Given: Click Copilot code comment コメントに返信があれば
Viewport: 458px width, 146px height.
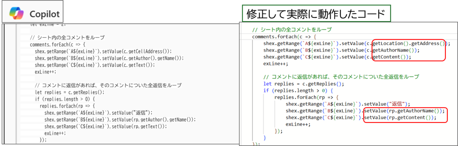Looking at the screenshot, I should pyautogui.click(x=108, y=85).
